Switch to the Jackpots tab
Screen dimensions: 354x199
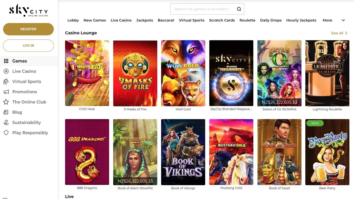(144, 20)
